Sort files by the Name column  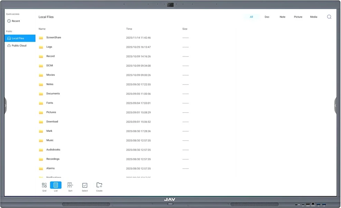[42, 29]
